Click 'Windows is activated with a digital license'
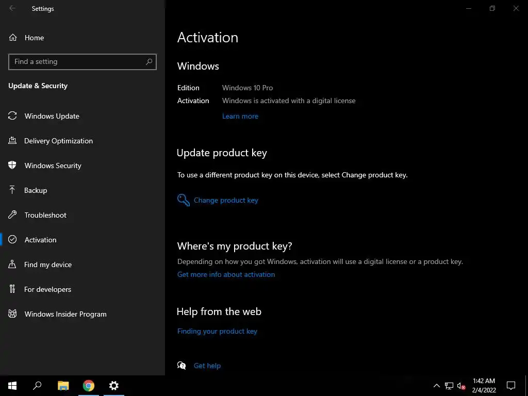Image resolution: width=528 pixels, height=396 pixels. tap(289, 101)
